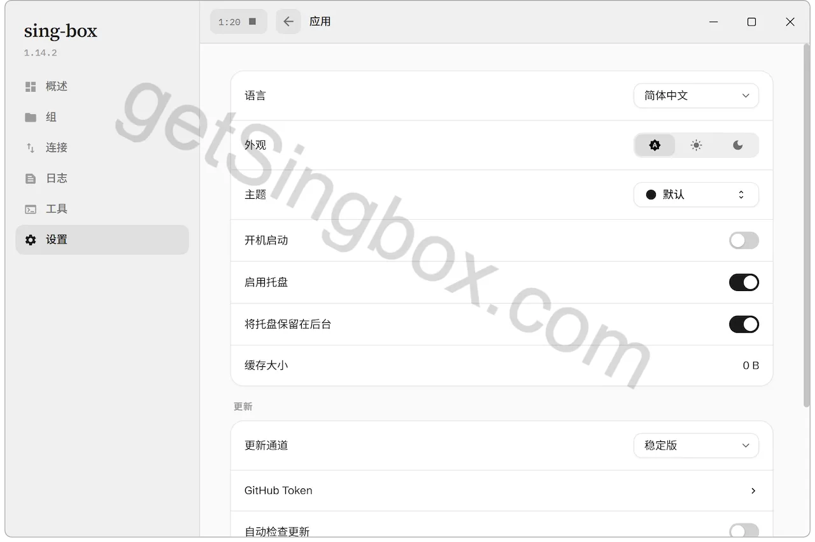Minimize the sing-box window
This screenshot has width=815, height=542.
714,22
